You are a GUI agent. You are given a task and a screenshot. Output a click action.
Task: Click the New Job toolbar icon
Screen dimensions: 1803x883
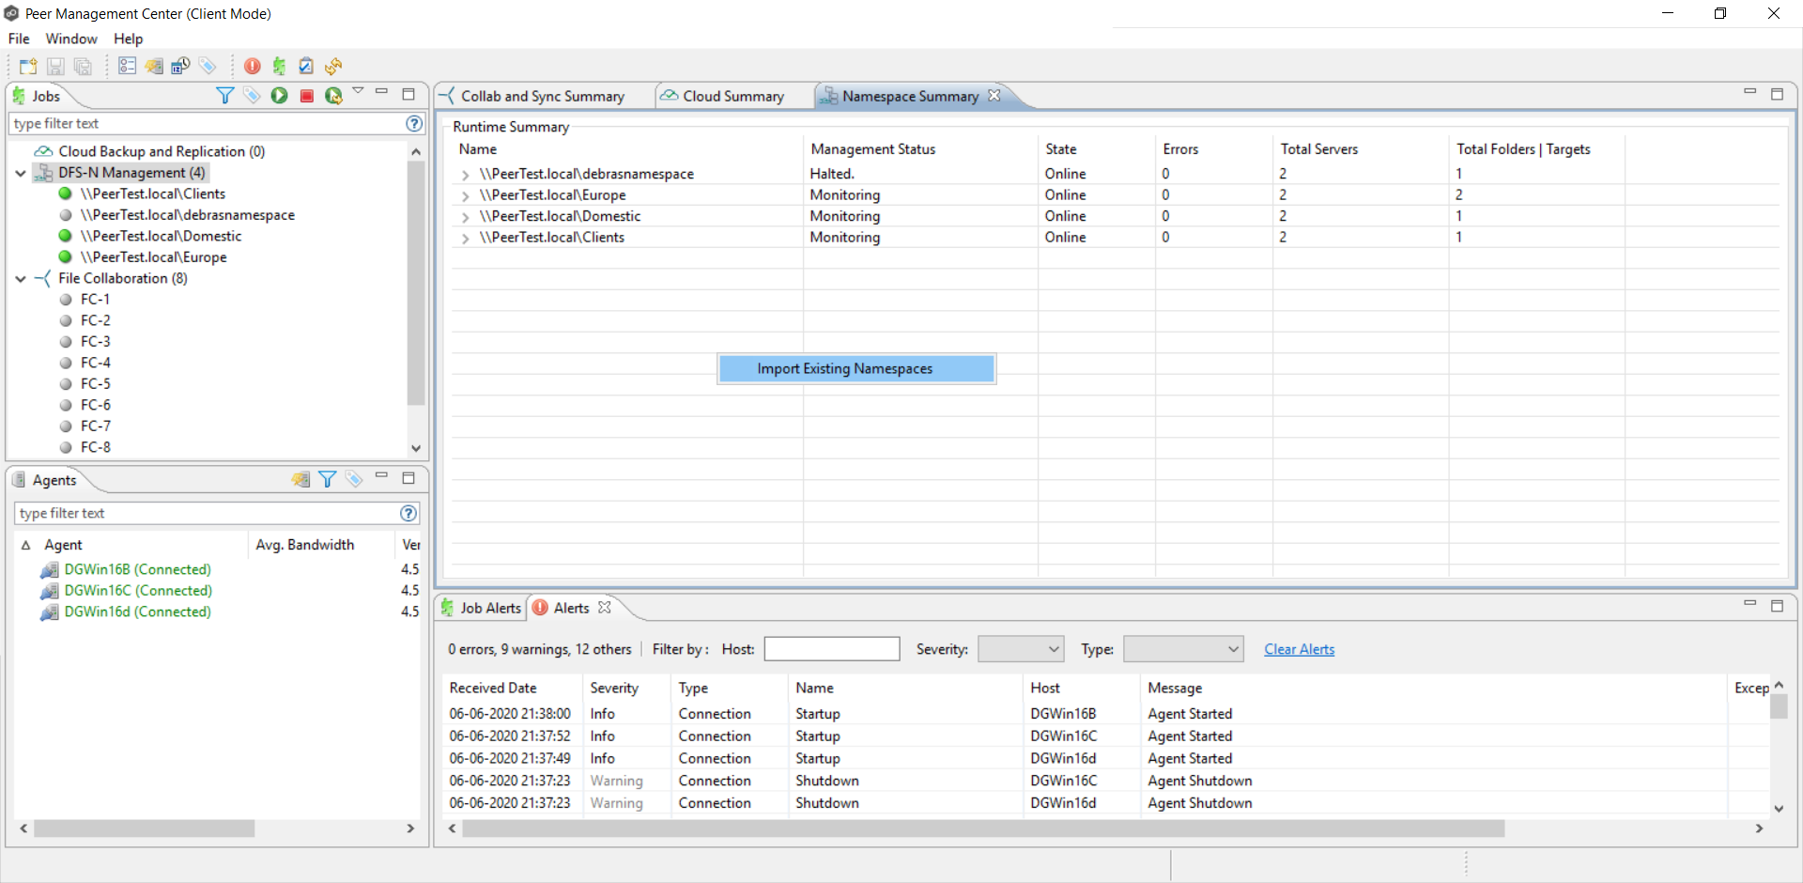coord(28,66)
